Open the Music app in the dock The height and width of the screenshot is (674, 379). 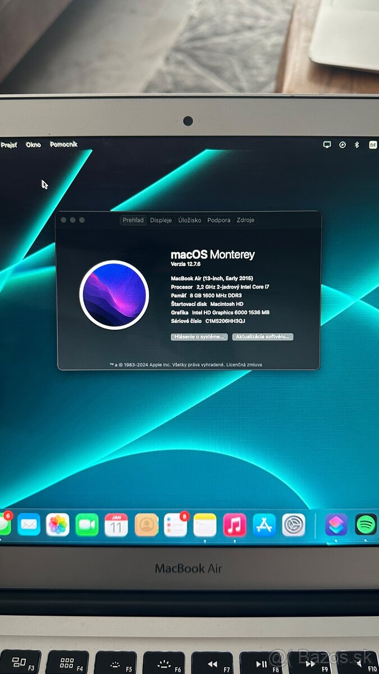tap(235, 525)
